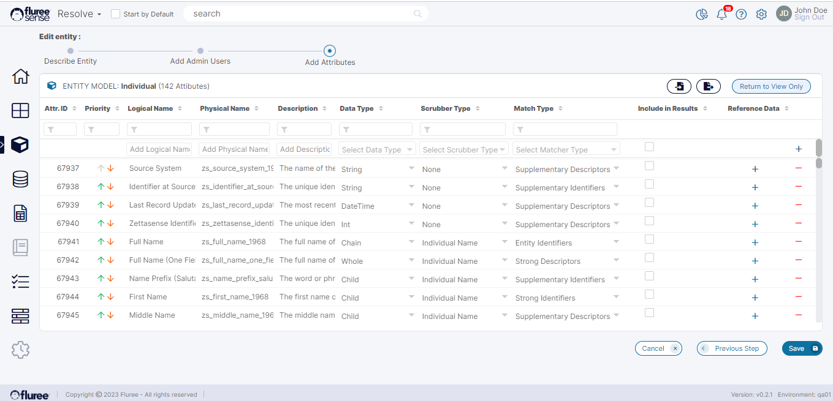
Task: Toggle the Start by Default checkbox
Action: pos(115,14)
